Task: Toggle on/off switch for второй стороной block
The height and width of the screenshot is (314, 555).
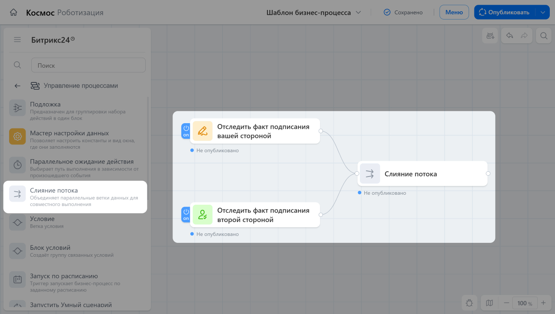Action: 186,215
